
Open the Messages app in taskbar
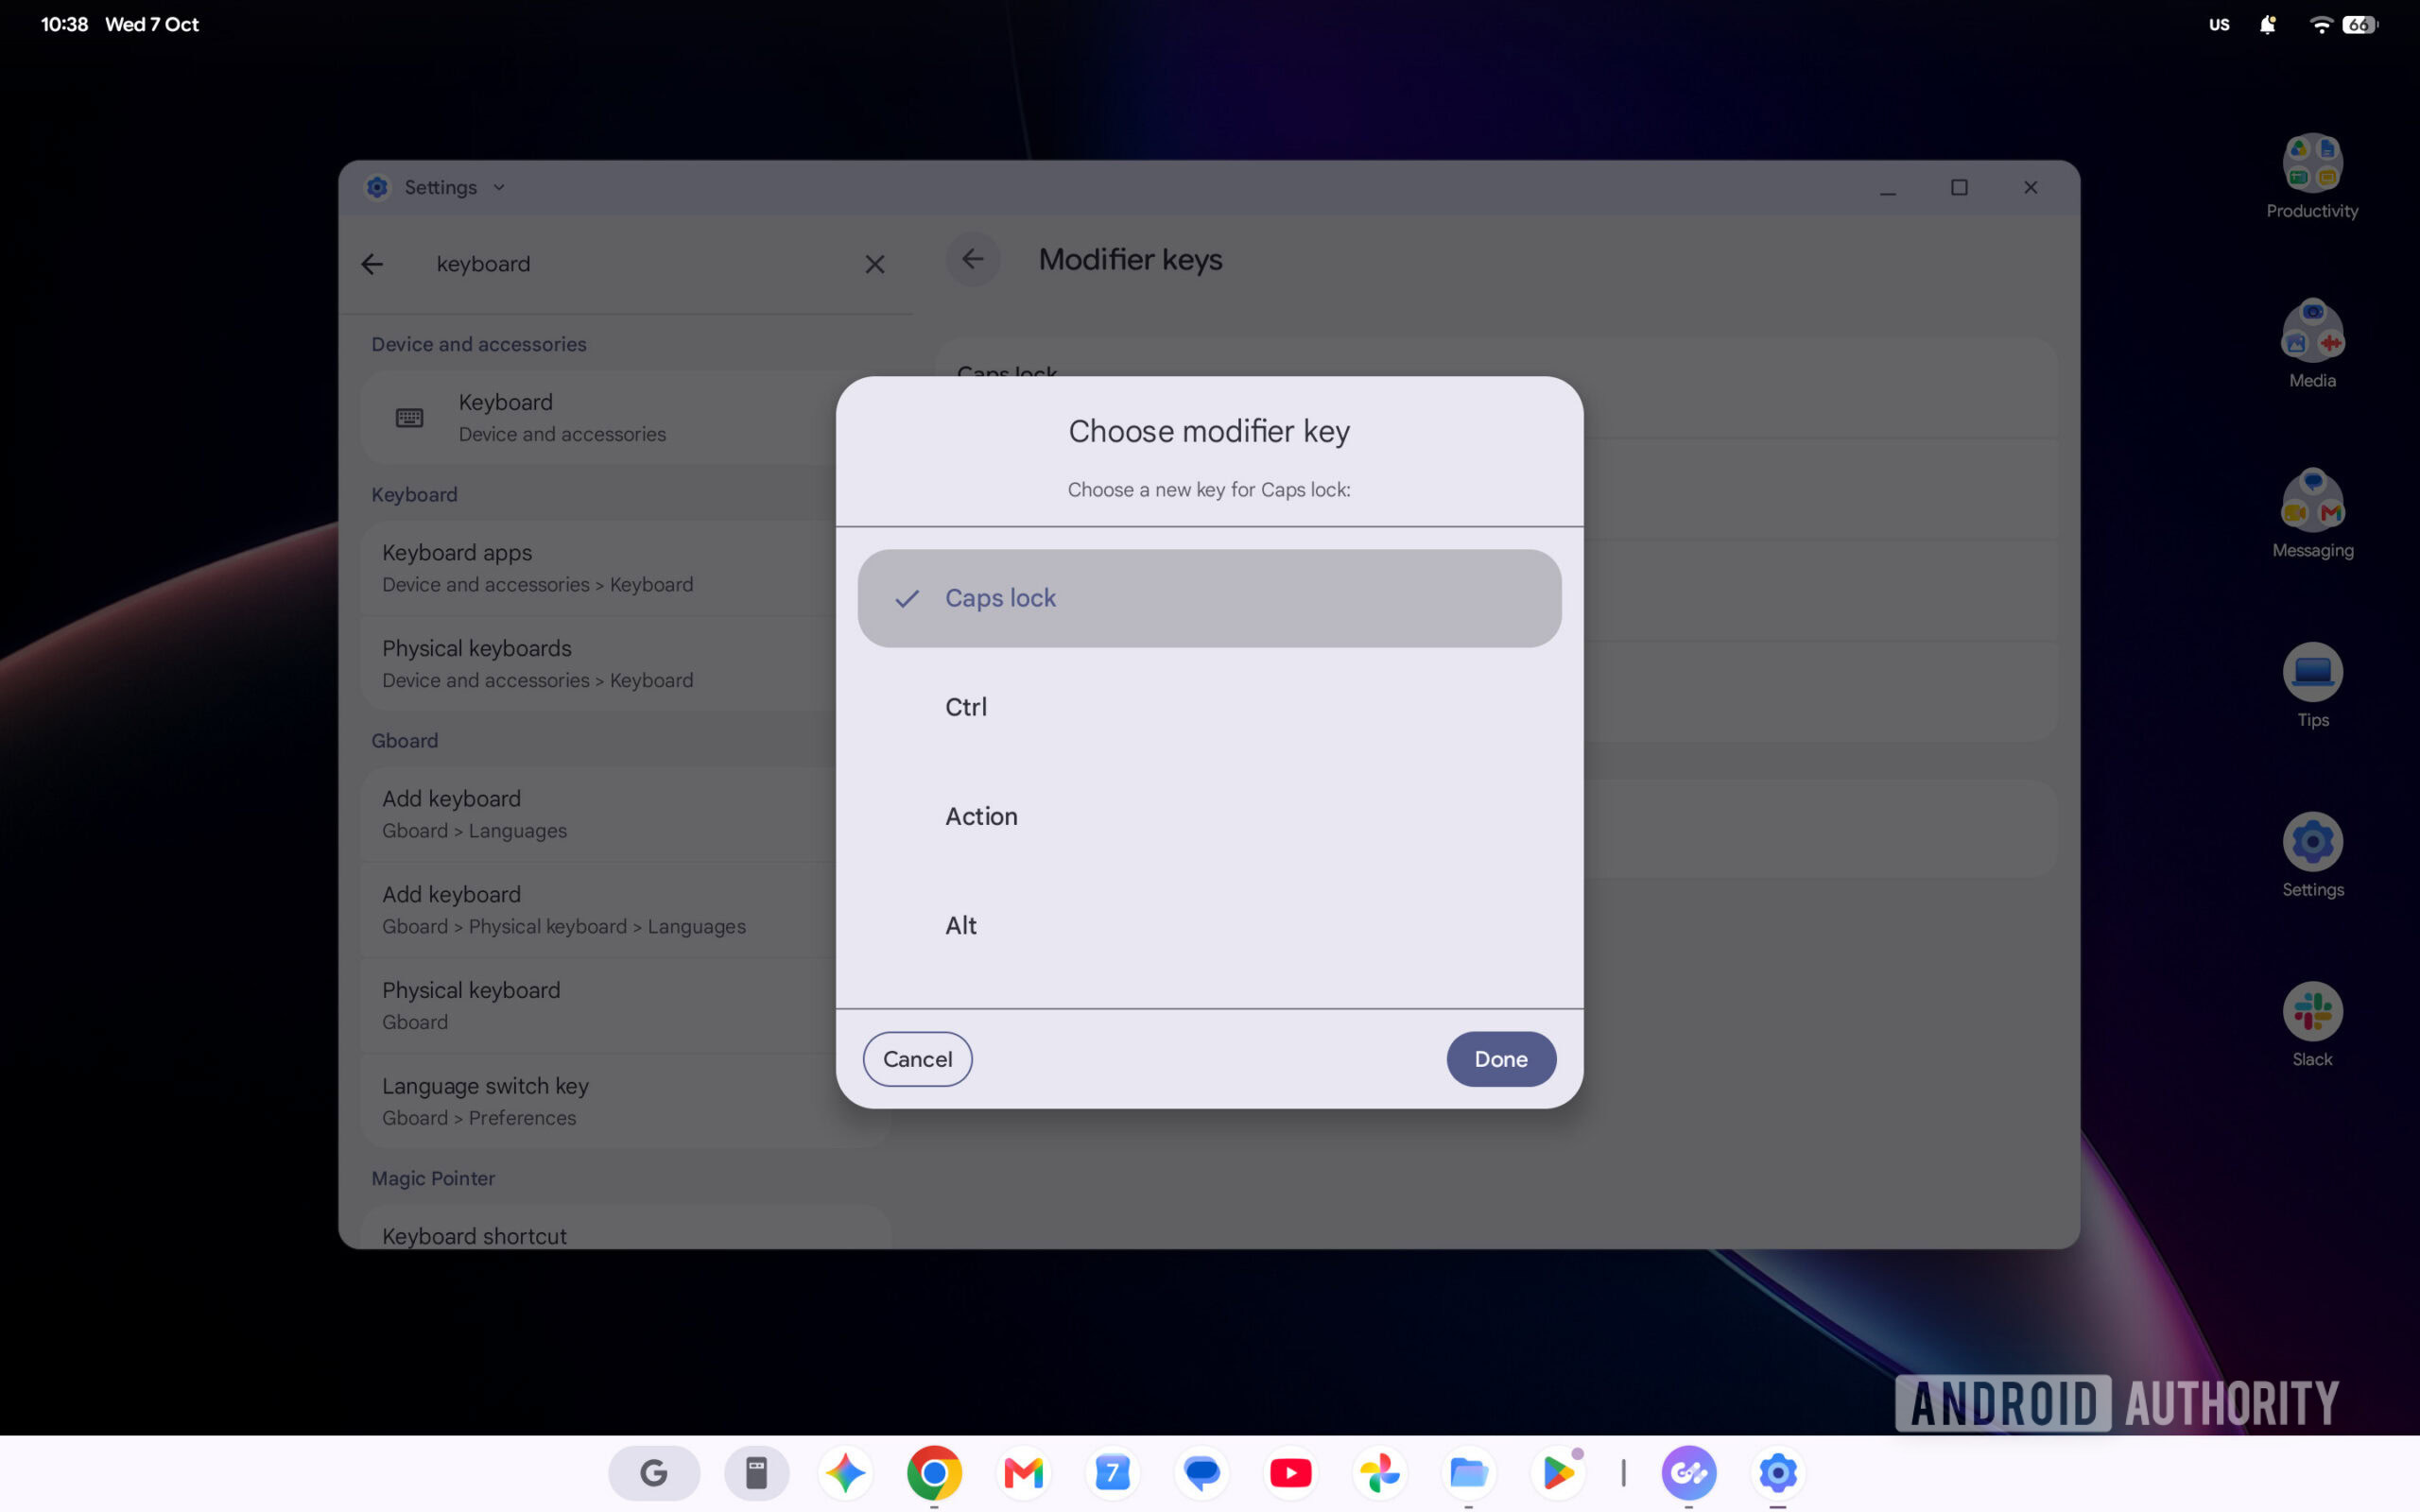[x=1201, y=1472]
